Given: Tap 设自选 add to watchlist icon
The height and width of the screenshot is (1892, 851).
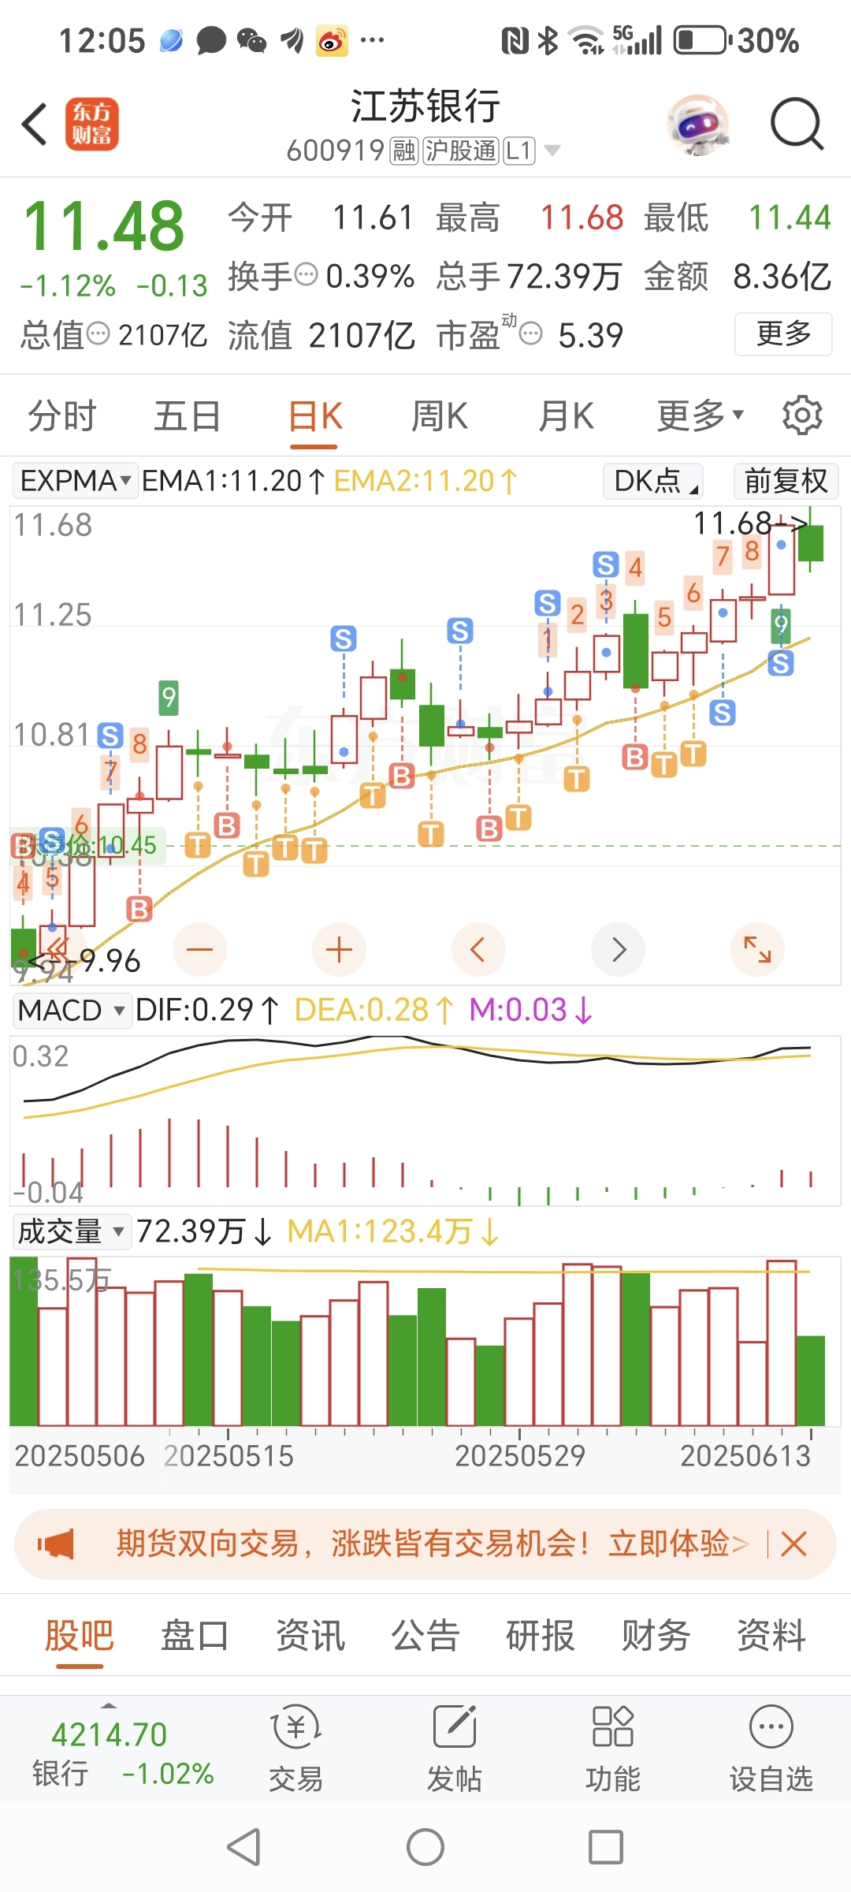Looking at the screenshot, I should [771, 1749].
